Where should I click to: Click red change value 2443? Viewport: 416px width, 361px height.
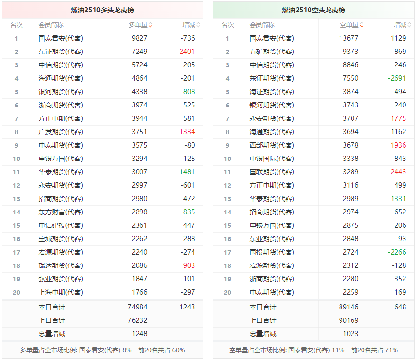coord(398,172)
